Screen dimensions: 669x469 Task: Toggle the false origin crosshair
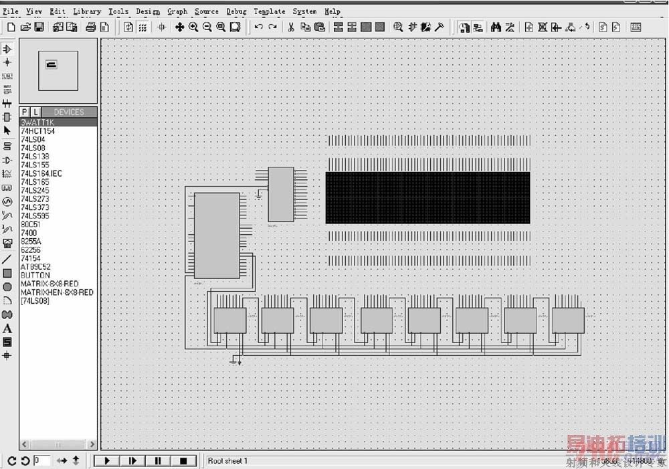coord(161,27)
